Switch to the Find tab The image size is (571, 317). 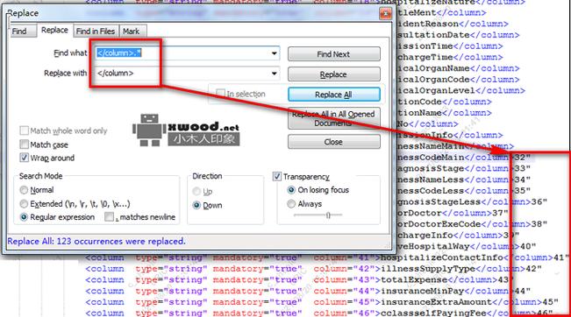pos(19,32)
